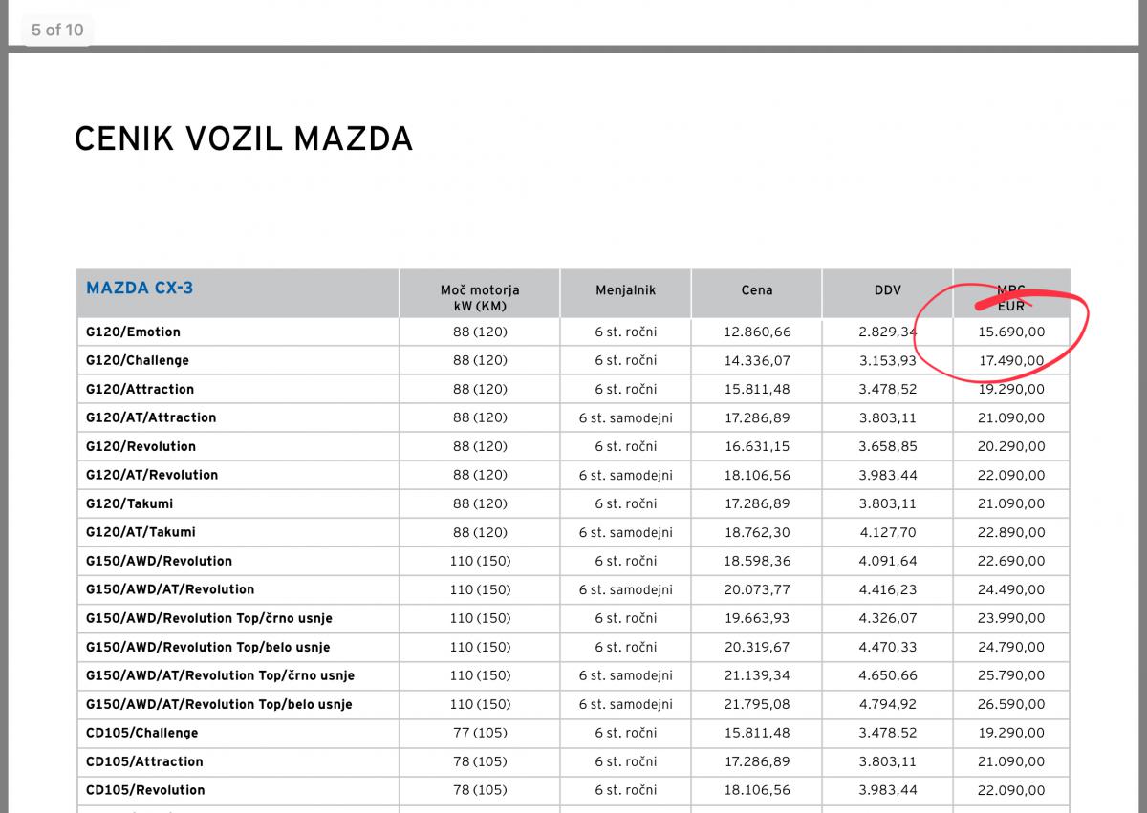Click "6 st. ročni" in the G120/Takumi row

(x=626, y=503)
